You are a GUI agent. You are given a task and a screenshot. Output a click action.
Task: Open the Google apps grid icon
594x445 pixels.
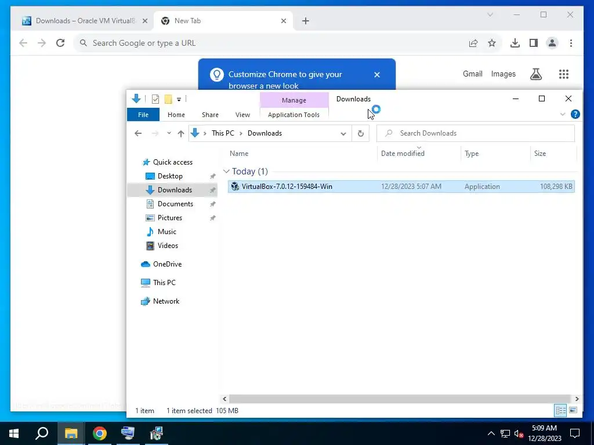tap(564, 74)
